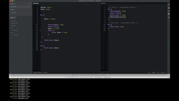Click the status bar circle indicator
This screenshot has width=179, height=101.
pyautogui.click(x=158, y=72)
